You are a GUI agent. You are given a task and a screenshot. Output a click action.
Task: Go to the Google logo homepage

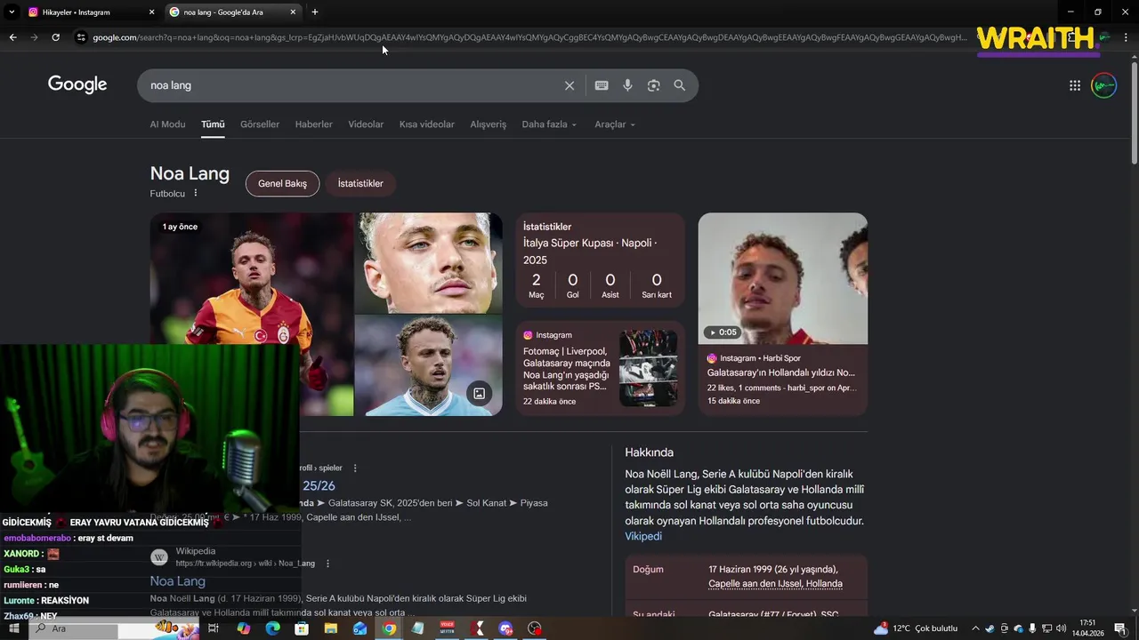[77, 84]
